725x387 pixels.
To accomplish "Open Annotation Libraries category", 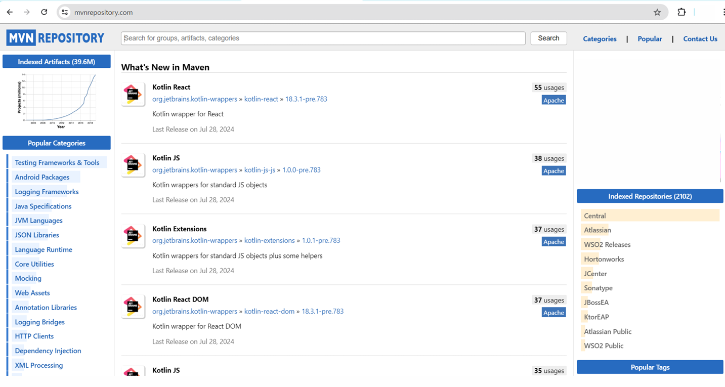I will (46, 308).
